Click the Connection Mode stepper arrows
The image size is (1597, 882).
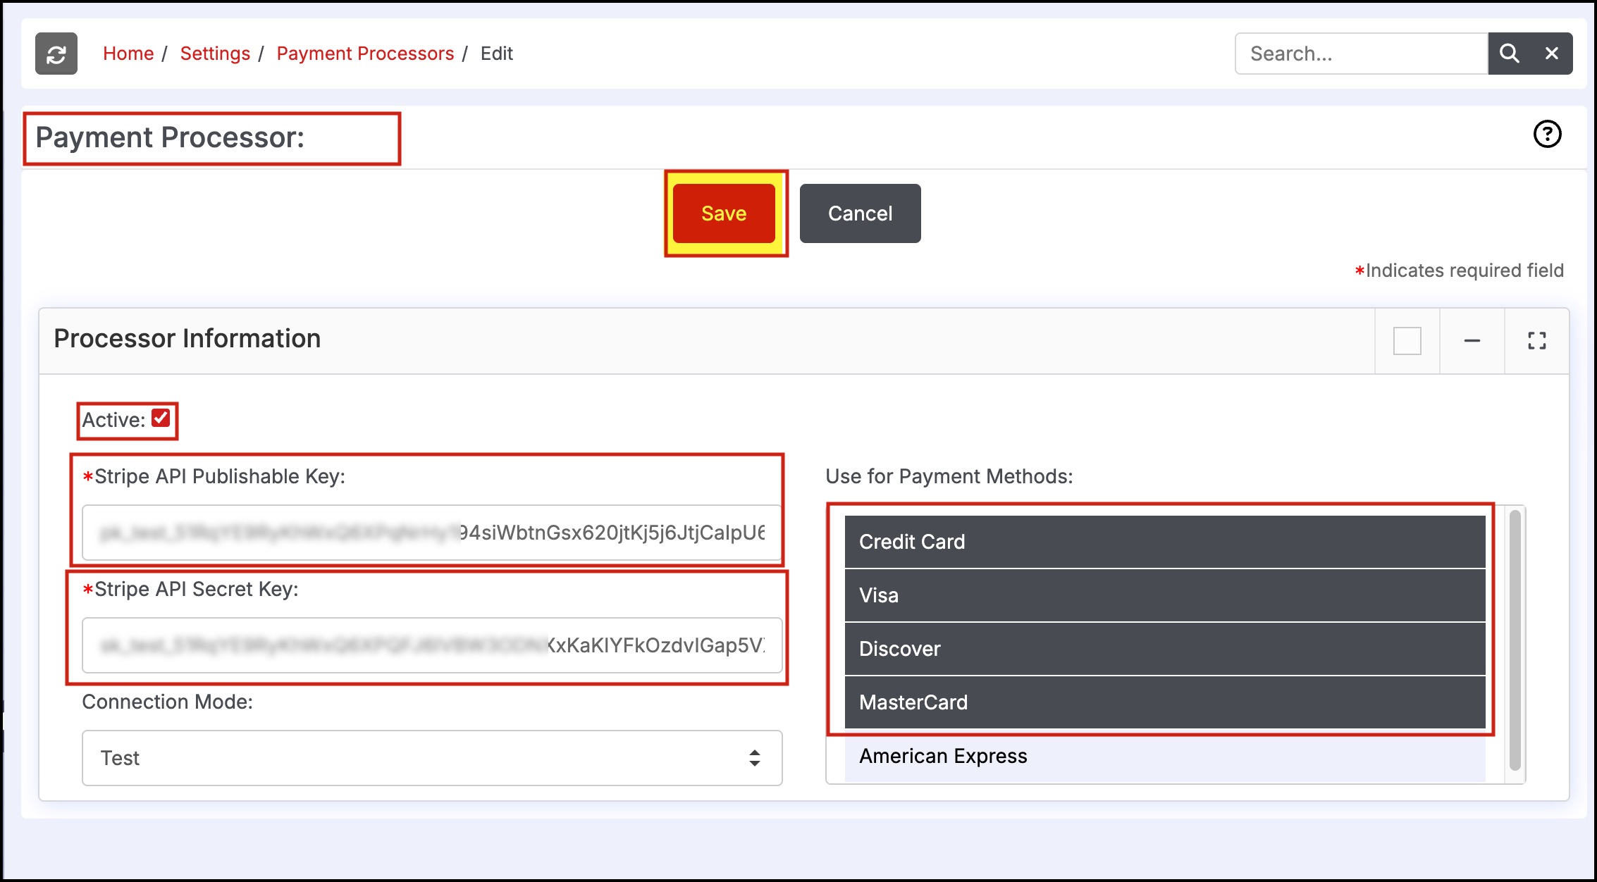tap(754, 758)
